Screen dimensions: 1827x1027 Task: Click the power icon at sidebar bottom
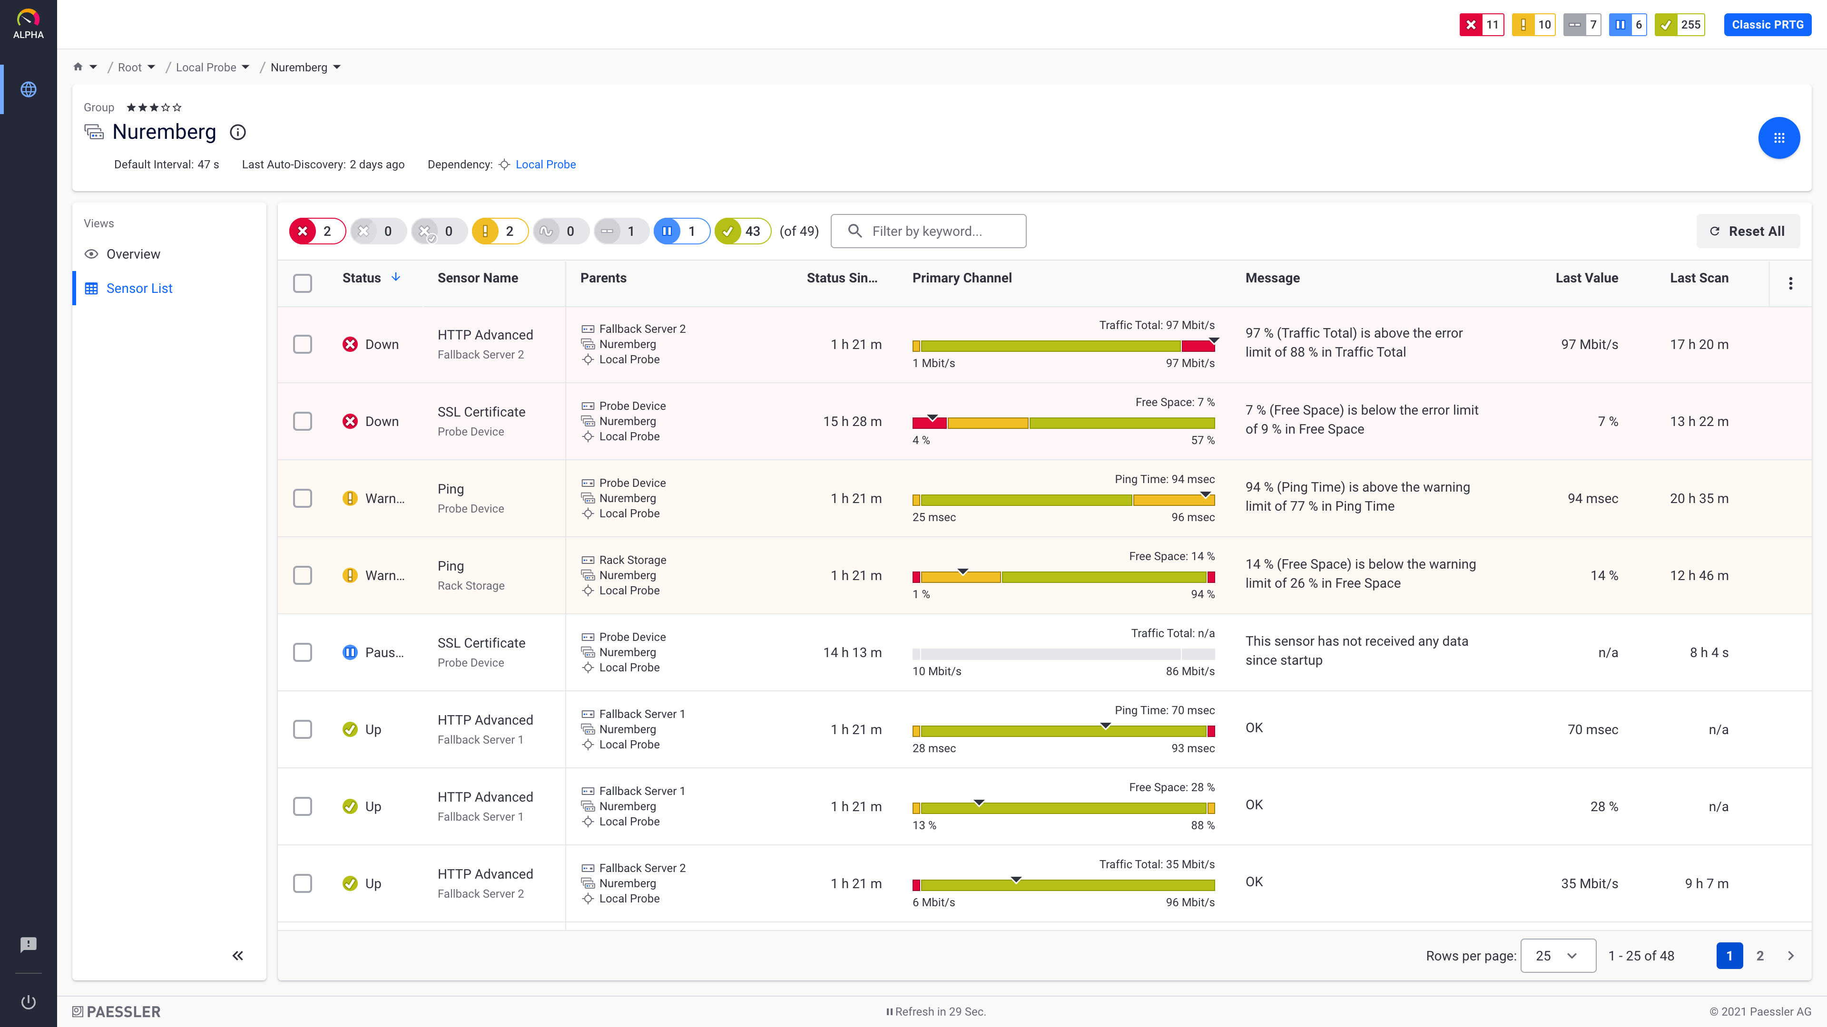click(x=29, y=1001)
